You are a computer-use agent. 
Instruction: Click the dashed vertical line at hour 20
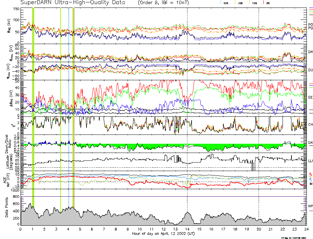tap(259, 102)
